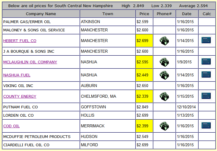This screenshot has width=217, height=151.
Task: Click the Calc column header
Action: click(207, 14)
